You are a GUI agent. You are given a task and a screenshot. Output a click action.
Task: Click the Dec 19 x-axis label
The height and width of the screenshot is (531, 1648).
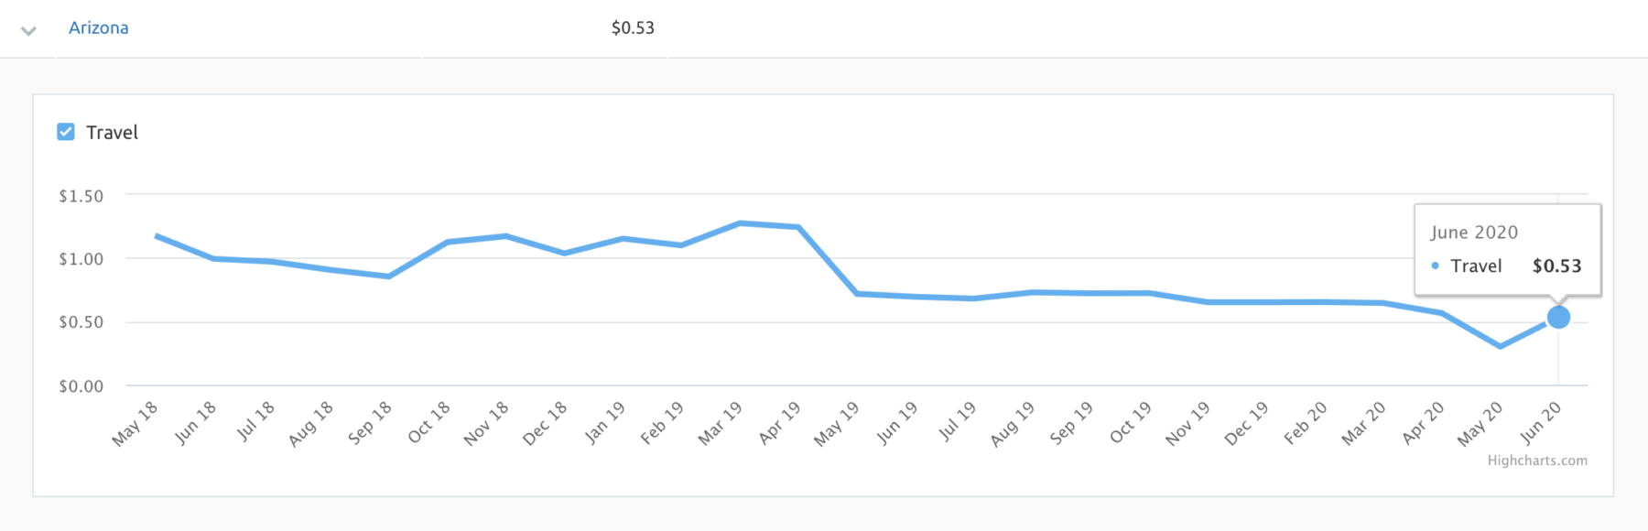pos(1245,423)
